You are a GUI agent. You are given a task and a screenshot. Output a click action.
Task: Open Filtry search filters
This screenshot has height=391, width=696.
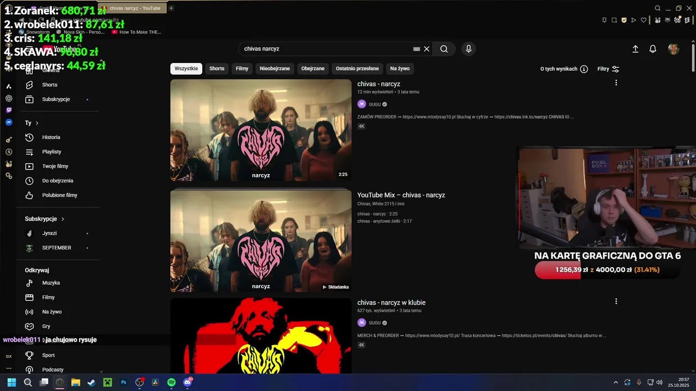(x=608, y=69)
